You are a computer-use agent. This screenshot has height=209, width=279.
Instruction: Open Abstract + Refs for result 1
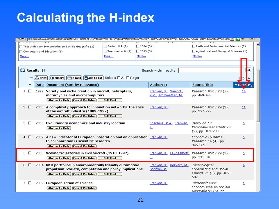pyautogui.click(x=59, y=100)
